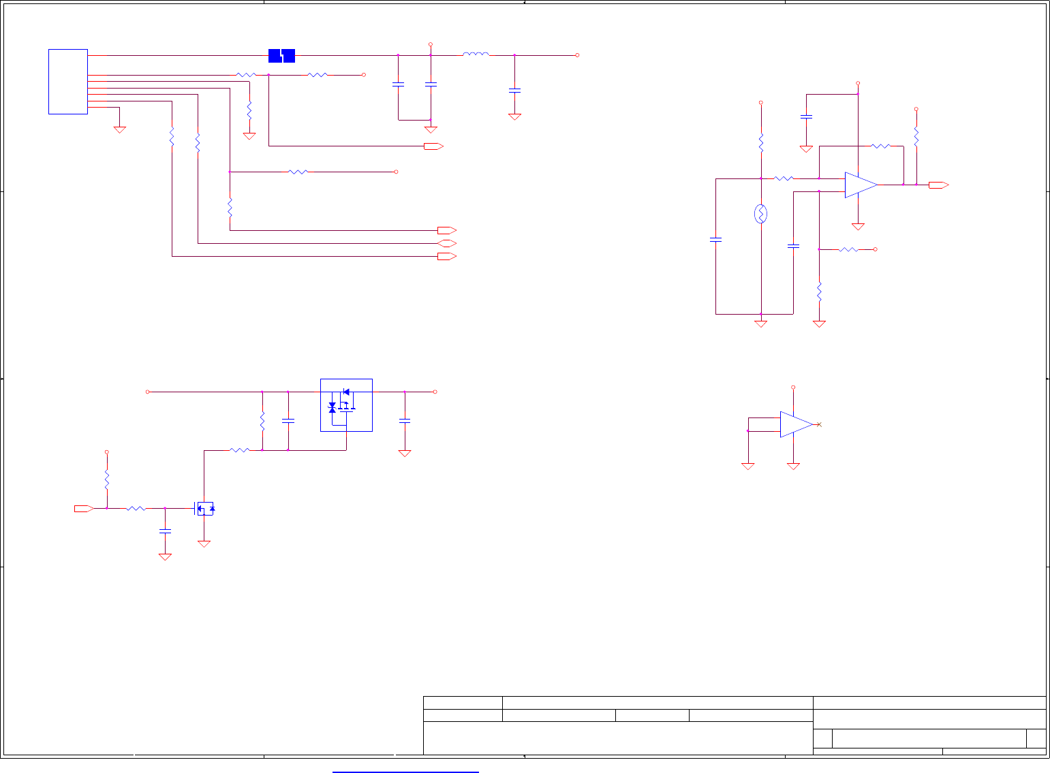This screenshot has width=1050, height=773.
Task: Select the large op-amp triangle with feedback
Action: [861, 185]
